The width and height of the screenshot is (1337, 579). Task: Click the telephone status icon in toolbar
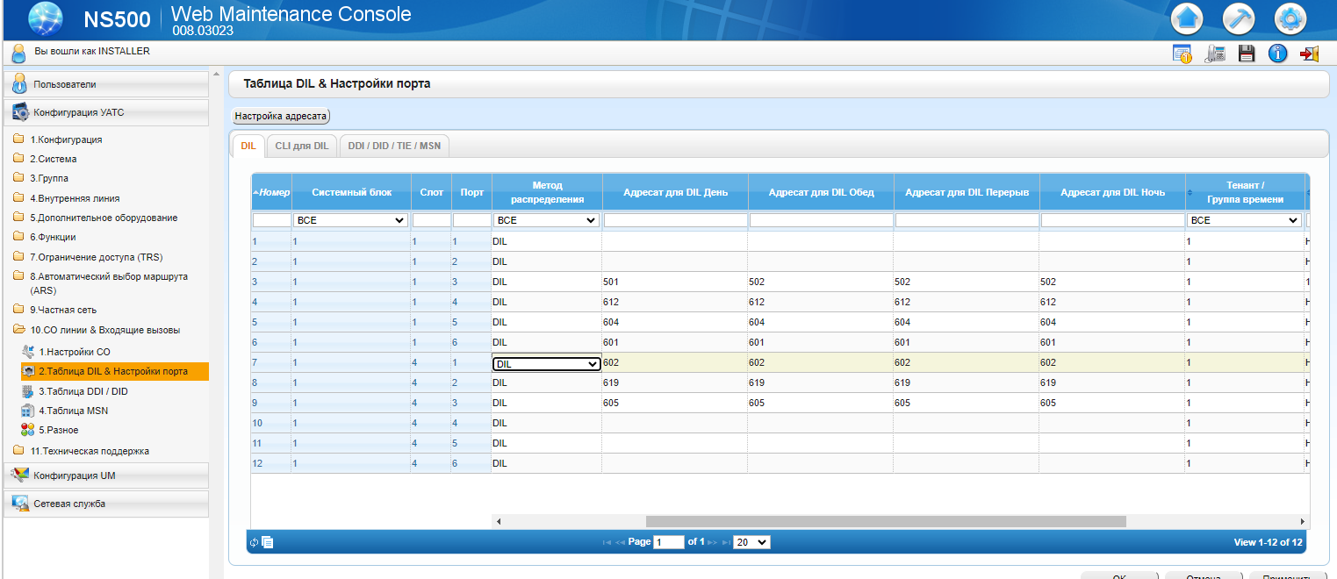[1215, 54]
